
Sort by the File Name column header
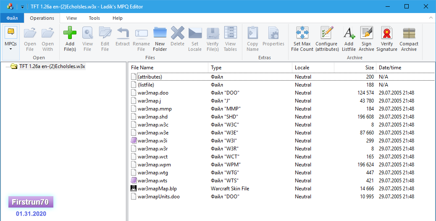pyautogui.click(x=169, y=68)
